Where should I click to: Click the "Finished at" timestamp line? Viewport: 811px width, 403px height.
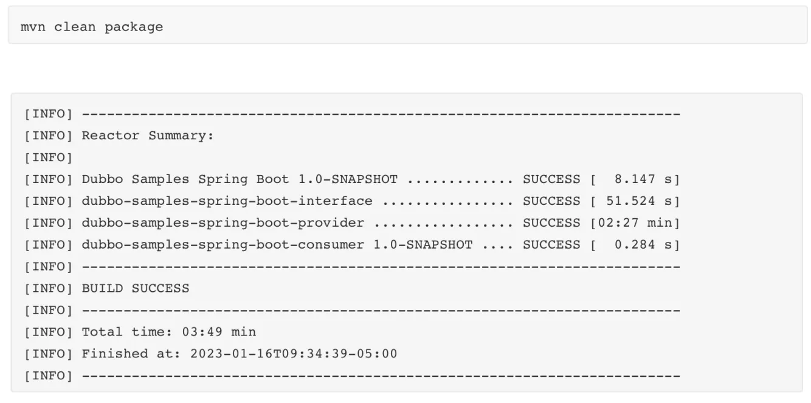click(x=239, y=354)
